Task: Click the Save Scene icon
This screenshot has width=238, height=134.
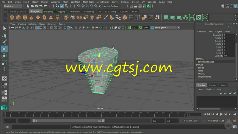Action: tap(37, 6)
